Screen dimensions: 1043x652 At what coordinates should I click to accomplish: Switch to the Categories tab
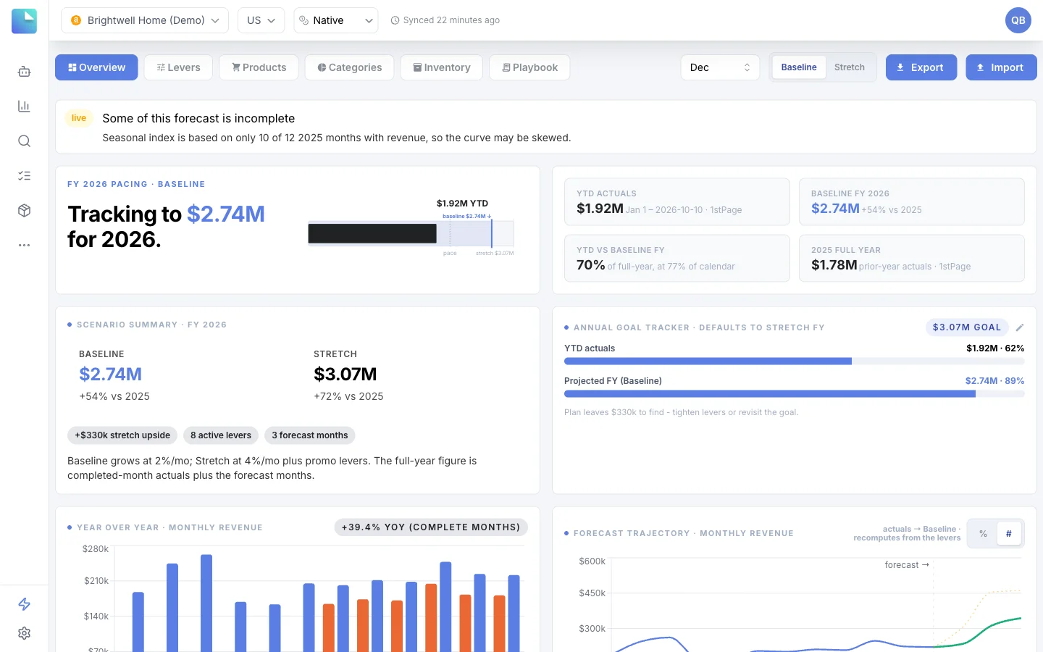349,67
